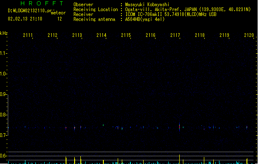258x164 pixels.
Task: Click the 2111 time axis label
Action: 28,35
